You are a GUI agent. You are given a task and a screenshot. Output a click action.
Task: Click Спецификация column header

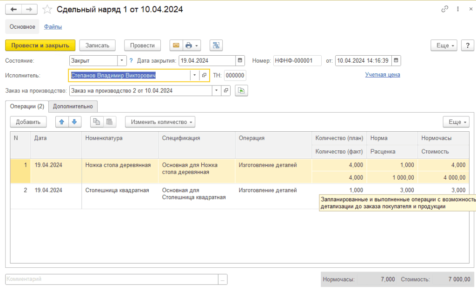tap(197, 145)
